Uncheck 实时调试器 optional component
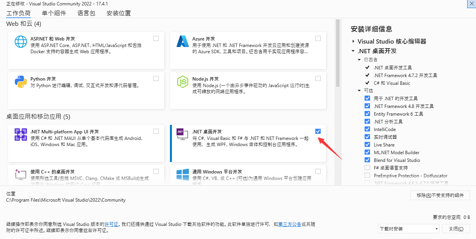 (x=367, y=137)
